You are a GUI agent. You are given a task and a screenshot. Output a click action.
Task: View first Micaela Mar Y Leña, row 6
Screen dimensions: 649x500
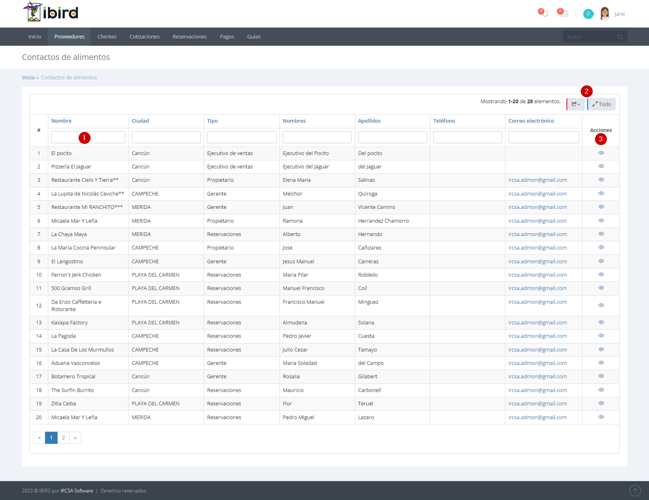[601, 221]
